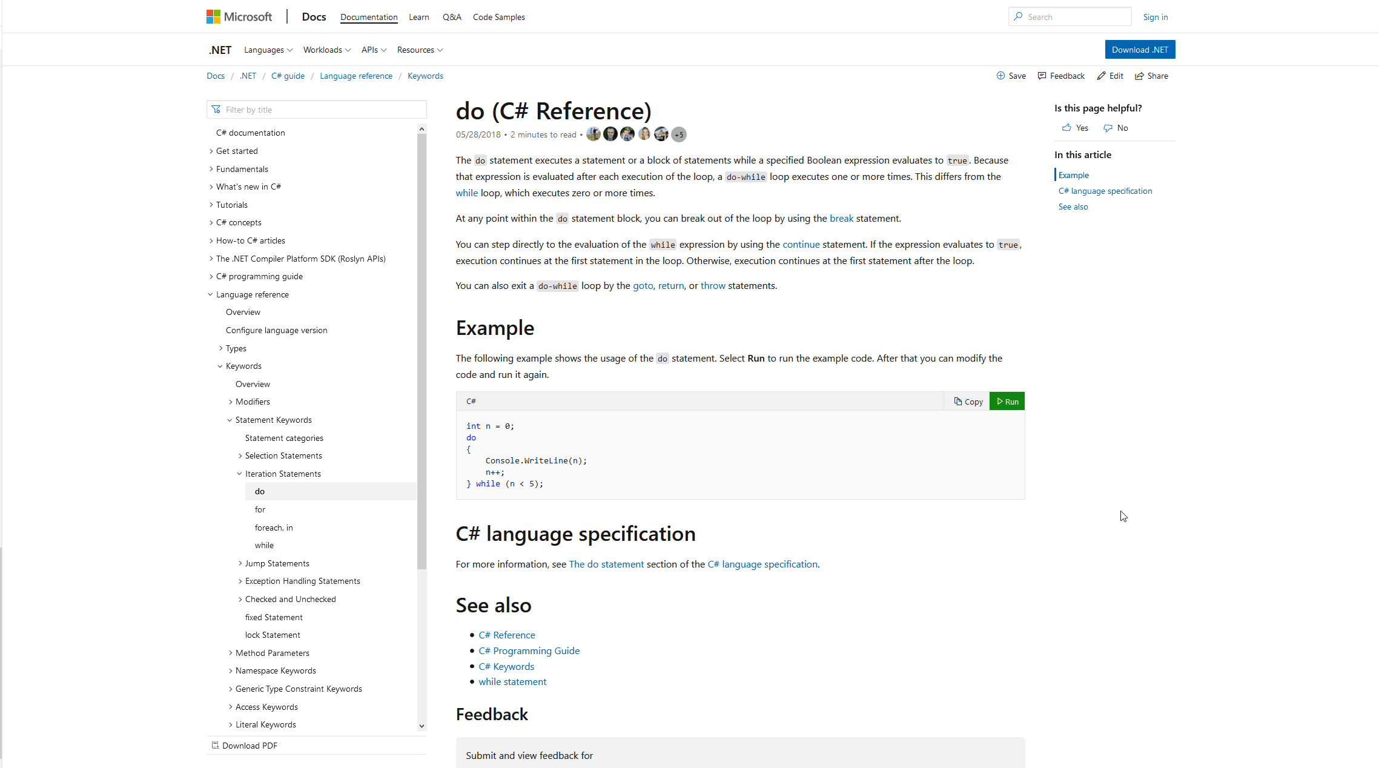Open the APIs dropdown menu
This screenshot has width=1379, height=768.
(374, 50)
